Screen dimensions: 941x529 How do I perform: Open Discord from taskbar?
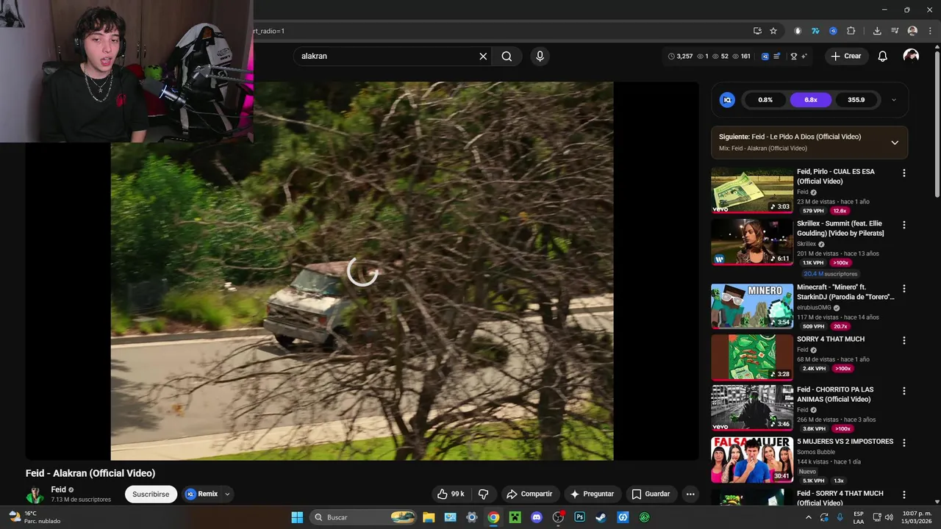pyautogui.click(x=537, y=517)
